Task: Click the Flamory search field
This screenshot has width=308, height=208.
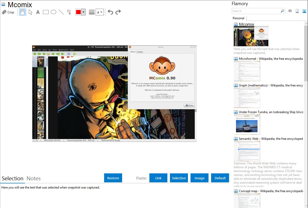Action: [x=256, y=11]
